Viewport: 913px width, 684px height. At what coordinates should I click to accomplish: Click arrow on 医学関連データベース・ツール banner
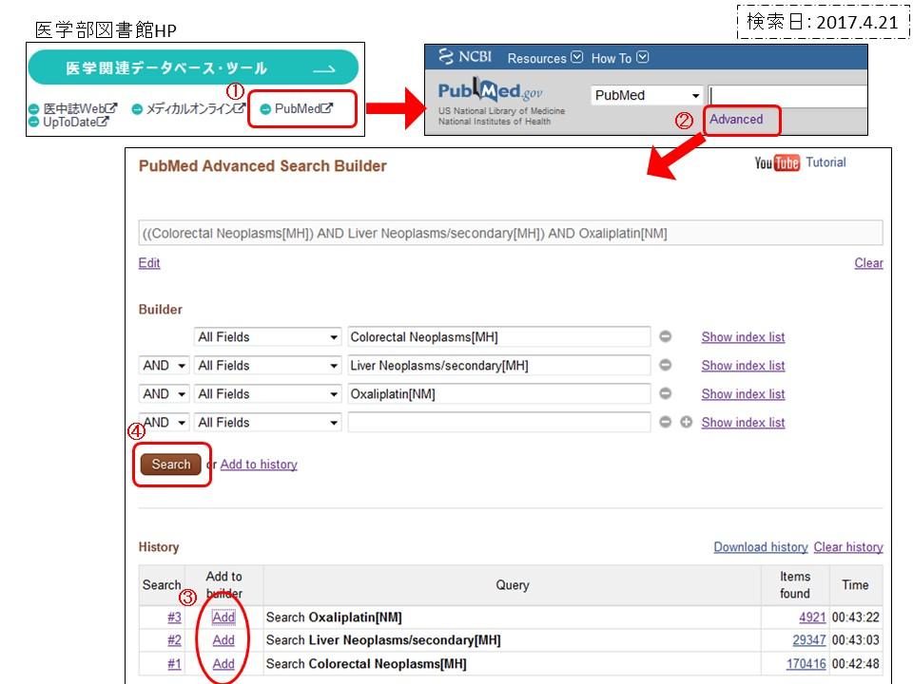[324, 69]
